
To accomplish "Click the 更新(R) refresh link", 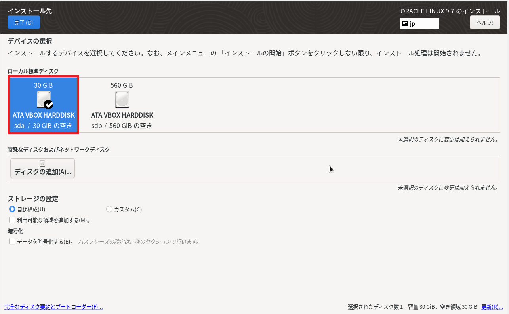I will 492,307.
